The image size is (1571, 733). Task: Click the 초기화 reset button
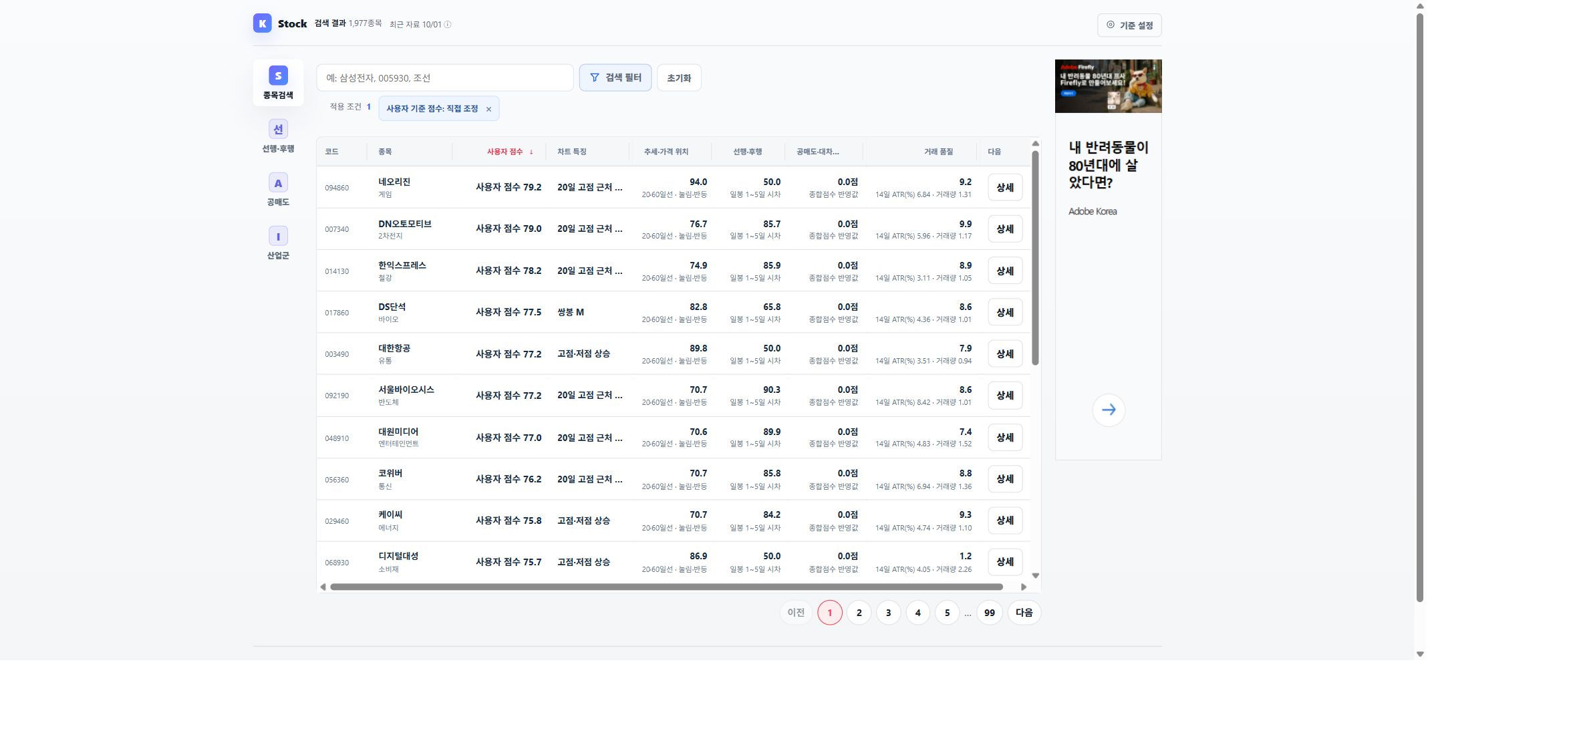click(679, 78)
